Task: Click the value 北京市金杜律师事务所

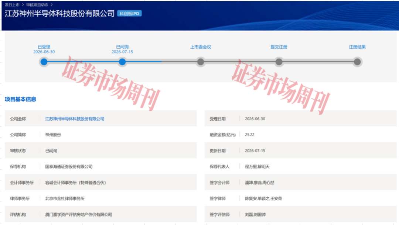Action: point(65,198)
